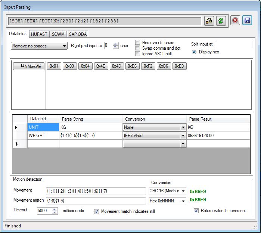Image resolution: width=261 pixels, height=233 pixels.
Task: Increase the Timeout milliseconds value
Action: pos(55,209)
